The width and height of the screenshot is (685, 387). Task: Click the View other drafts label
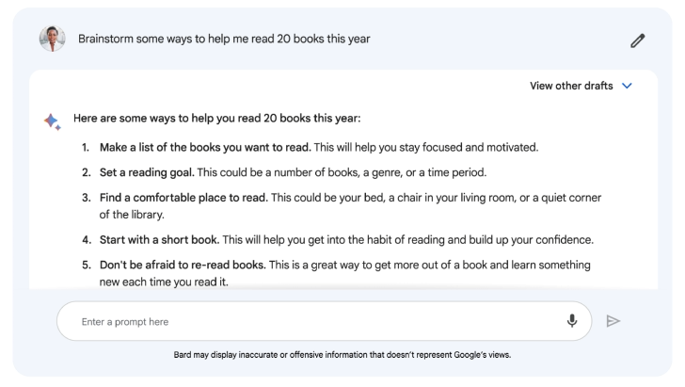pyautogui.click(x=571, y=86)
